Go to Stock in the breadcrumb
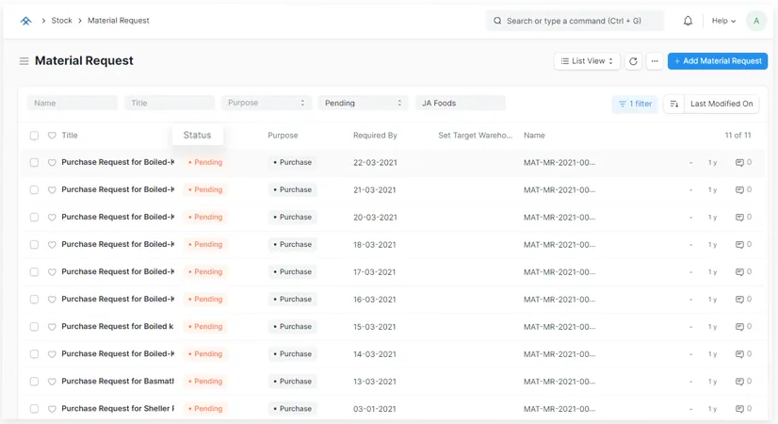Screen dimensions: 778x424 coord(61,20)
